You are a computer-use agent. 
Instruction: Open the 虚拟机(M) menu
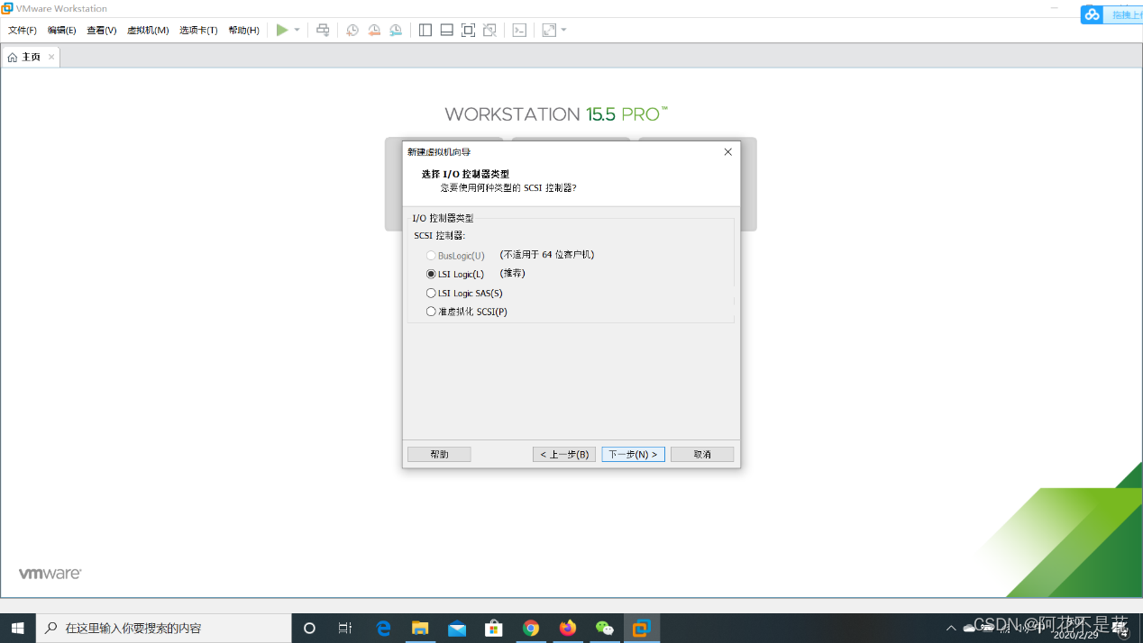click(148, 30)
